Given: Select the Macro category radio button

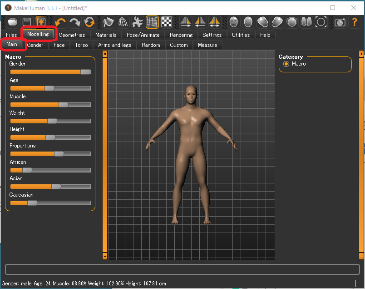Looking at the screenshot, I should point(286,64).
